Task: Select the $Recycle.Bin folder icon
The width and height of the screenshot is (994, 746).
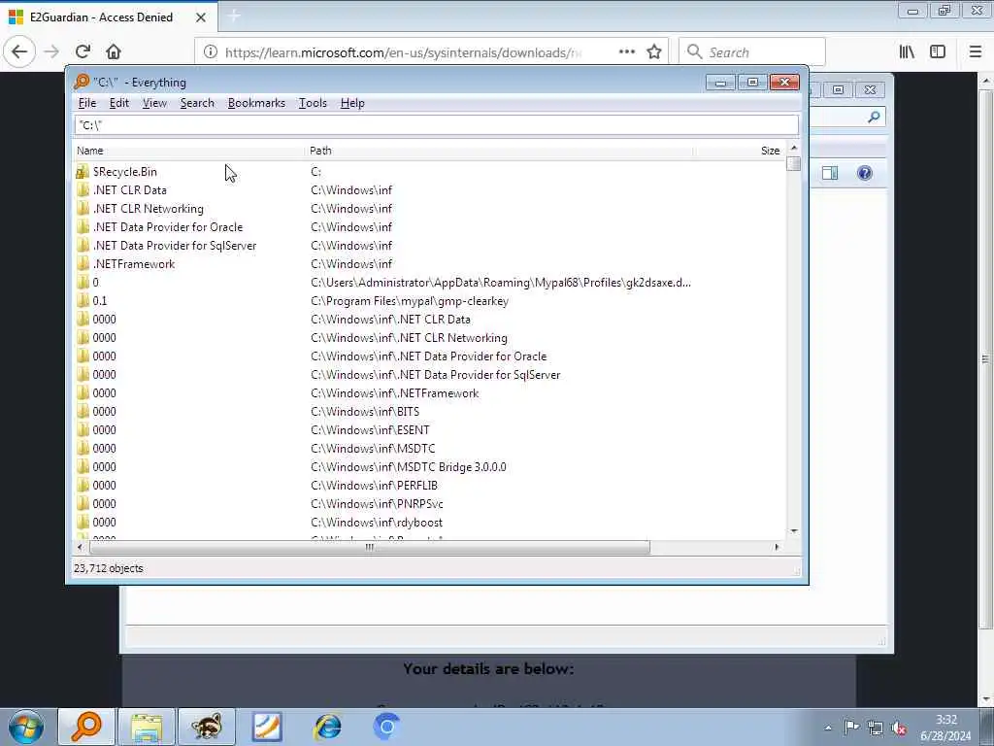Action: [83, 172]
